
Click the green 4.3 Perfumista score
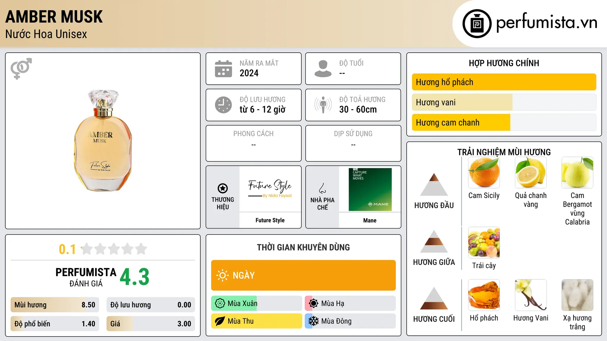(135, 277)
